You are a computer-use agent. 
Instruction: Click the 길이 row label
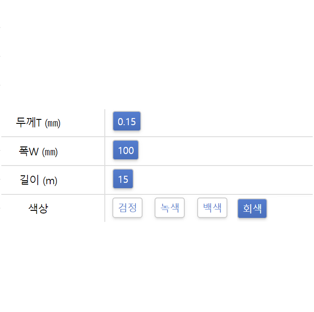coord(30,180)
